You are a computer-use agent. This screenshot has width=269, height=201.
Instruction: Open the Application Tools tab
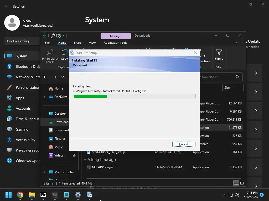115,43
